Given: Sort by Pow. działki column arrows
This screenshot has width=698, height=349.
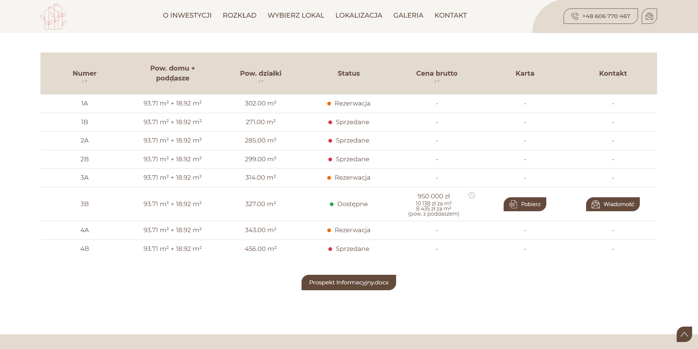Looking at the screenshot, I should click(x=261, y=81).
